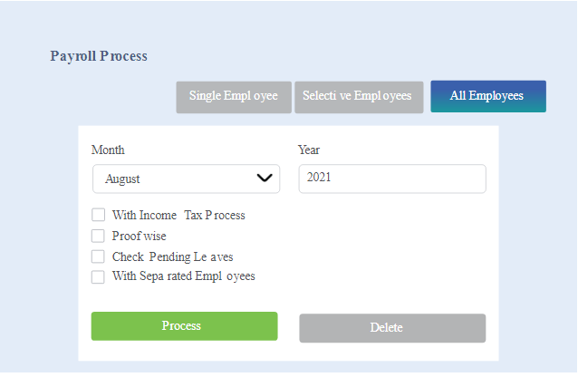Click the Proof wise label text
This screenshot has height=377, width=578.
[x=140, y=237]
